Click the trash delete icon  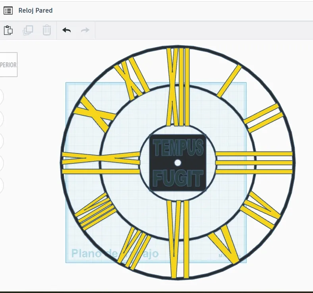pyautogui.click(x=47, y=30)
